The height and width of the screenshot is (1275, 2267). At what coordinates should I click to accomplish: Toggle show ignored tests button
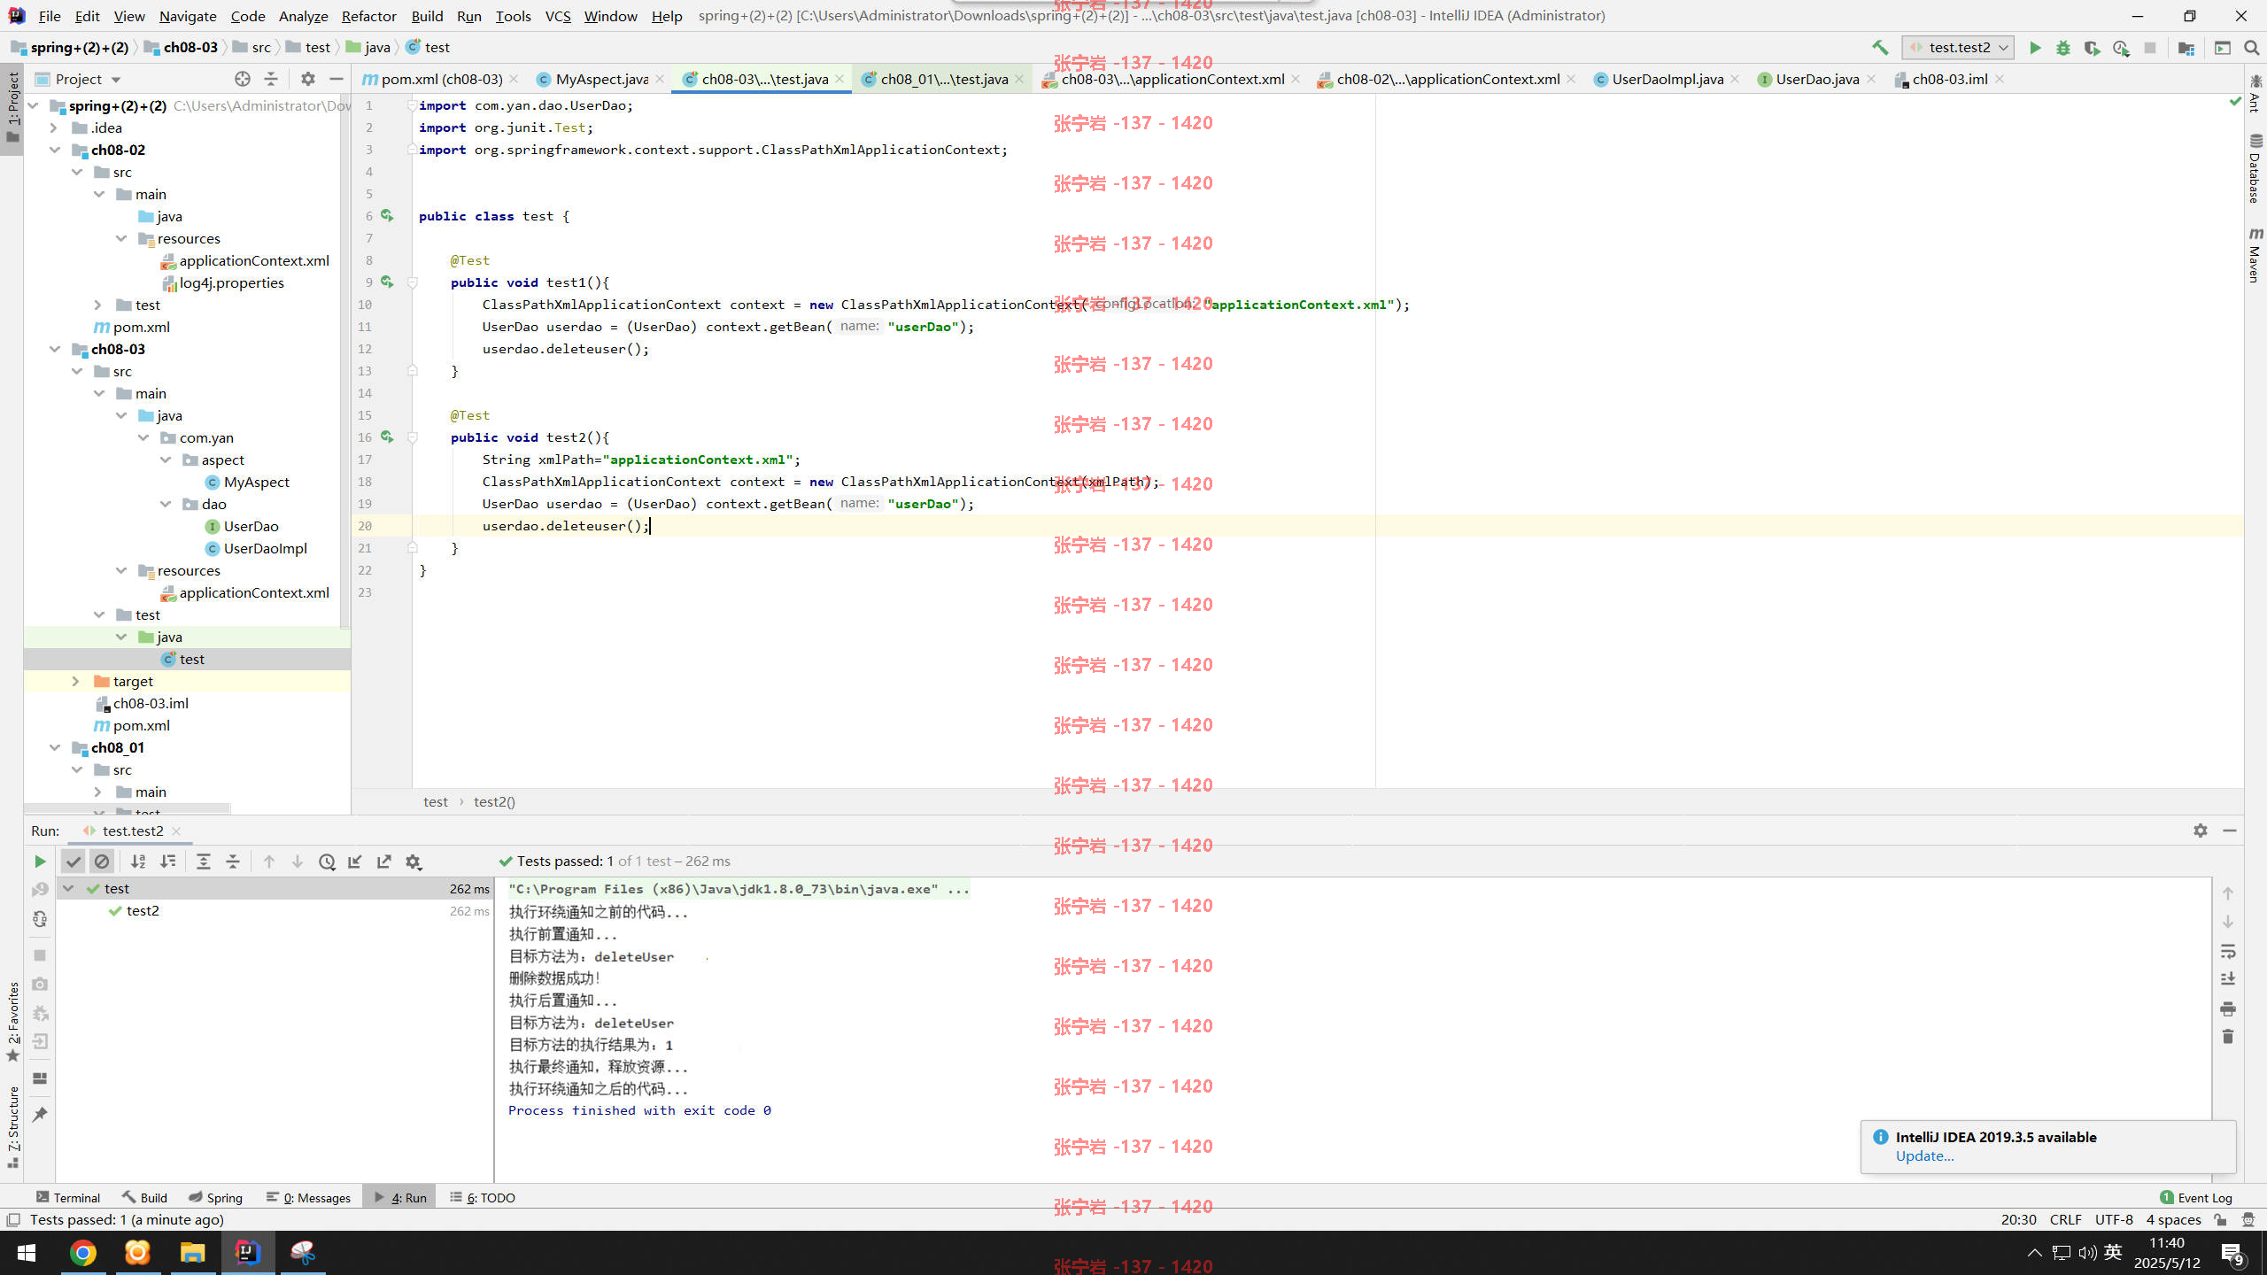(x=102, y=862)
